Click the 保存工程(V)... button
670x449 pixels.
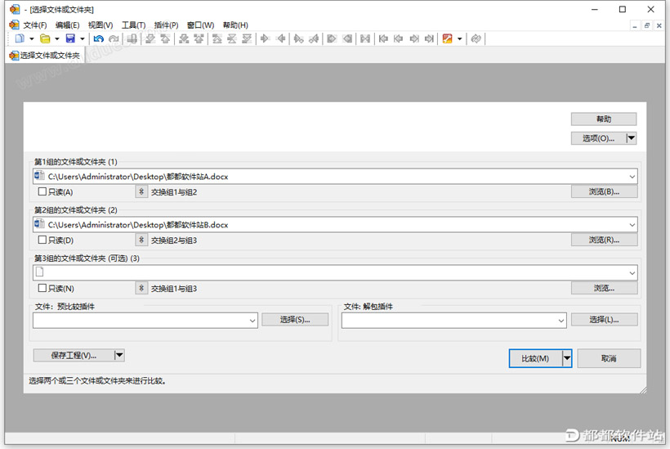click(x=74, y=355)
